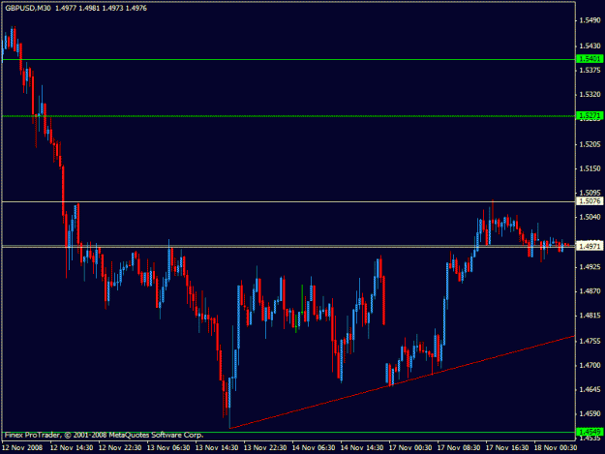Viewport: 605px width, 454px height.
Task: Click the 1.5040 price scale label
Action: 590,217
